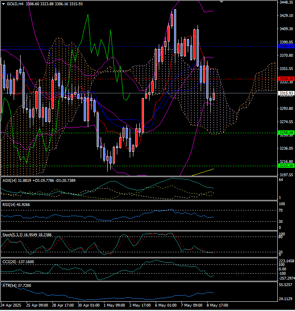This screenshot has height=311, width=295.
Task: Select the green 3210.36 price label
Action: 286,166
